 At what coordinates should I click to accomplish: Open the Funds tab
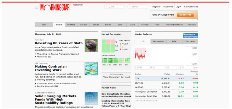coord(108,25)
